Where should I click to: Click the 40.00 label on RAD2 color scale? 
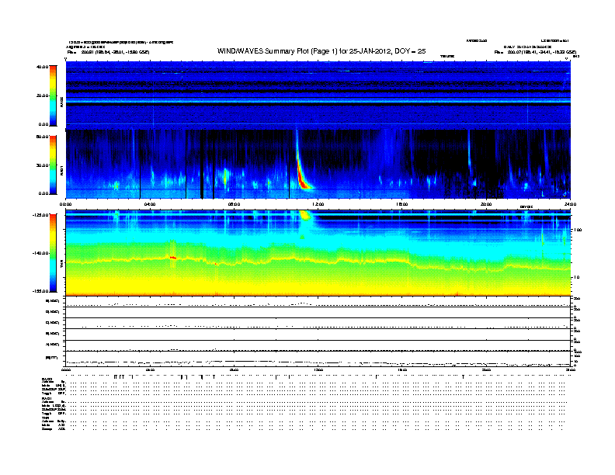tap(42, 67)
